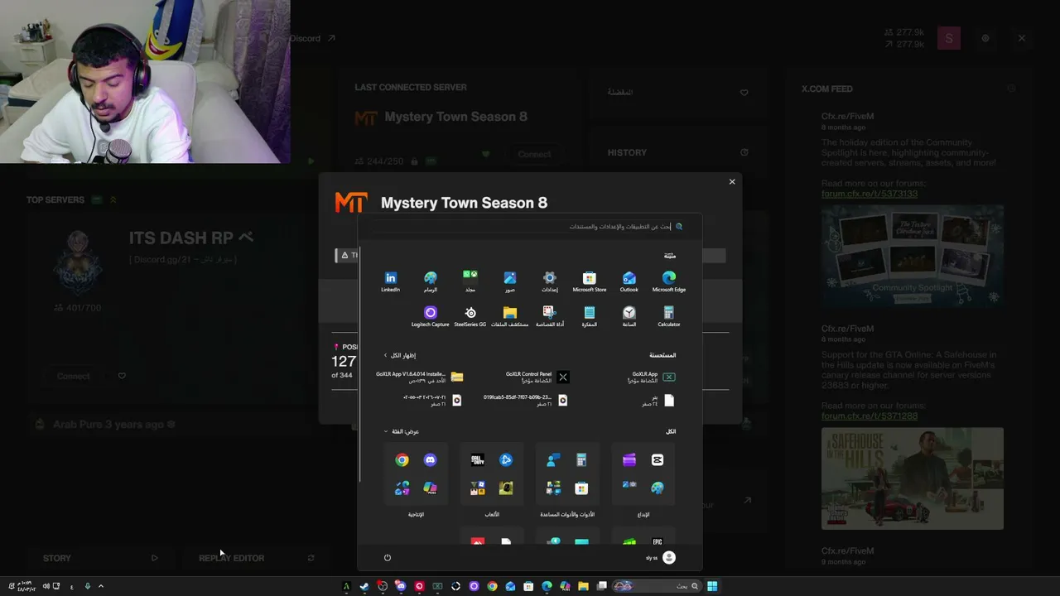The width and height of the screenshot is (1060, 596).
Task: Open the forum.cfx.re/t/5373133 link
Action: pyautogui.click(x=870, y=194)
